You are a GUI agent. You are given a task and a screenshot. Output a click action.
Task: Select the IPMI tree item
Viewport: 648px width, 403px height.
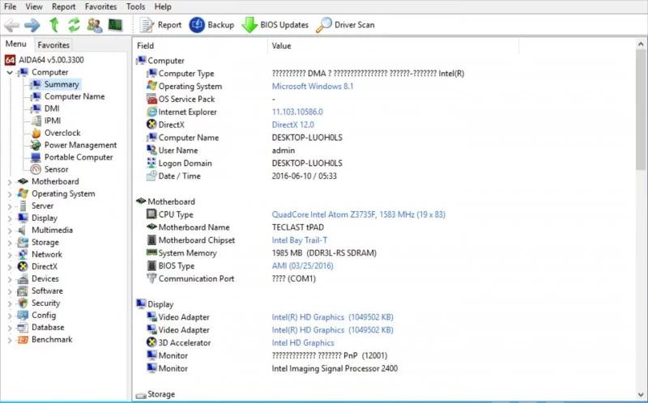coord(53,121)
